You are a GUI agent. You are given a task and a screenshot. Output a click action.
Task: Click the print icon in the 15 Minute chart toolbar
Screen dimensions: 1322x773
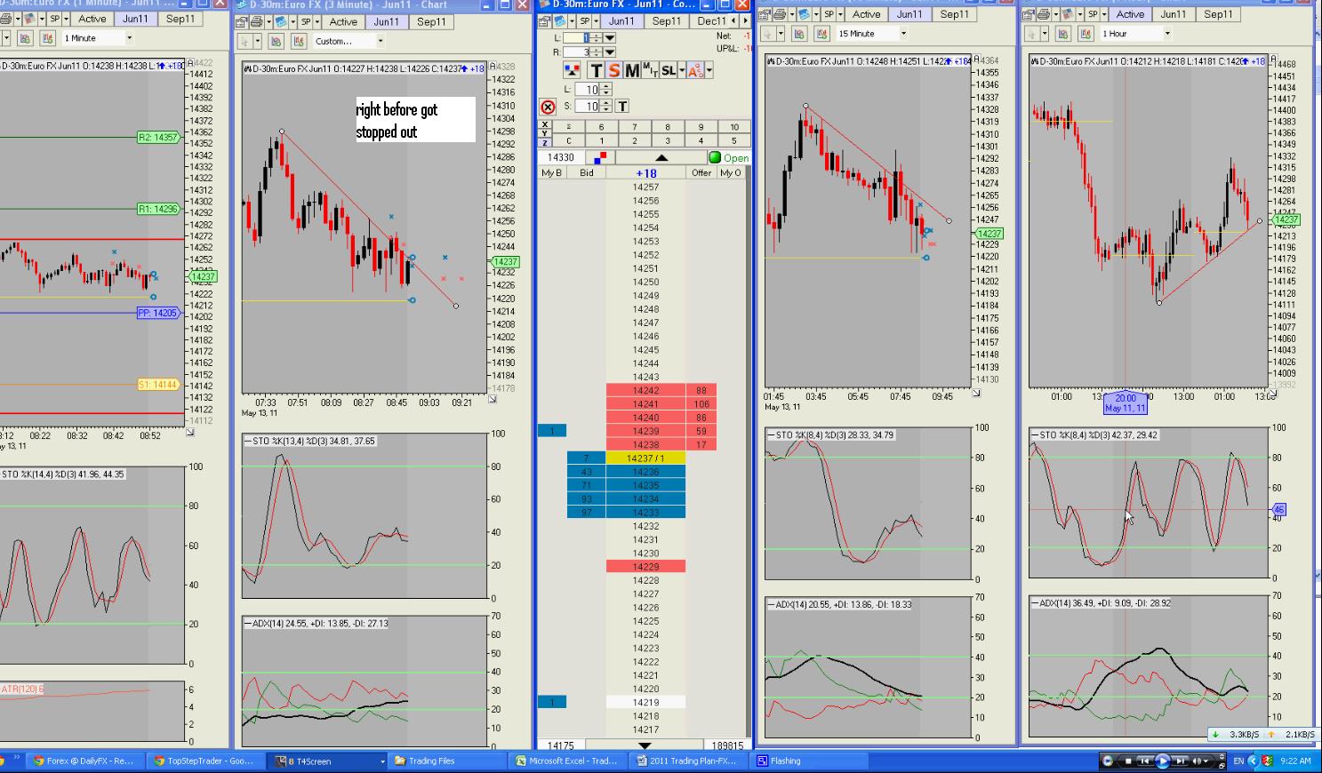(x=780, y=14)
